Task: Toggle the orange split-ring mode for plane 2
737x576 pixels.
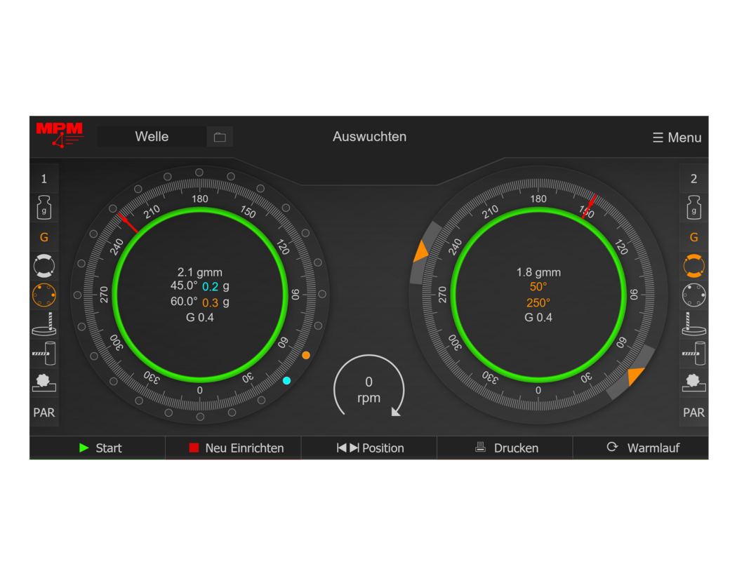Action: click(693, 267)
